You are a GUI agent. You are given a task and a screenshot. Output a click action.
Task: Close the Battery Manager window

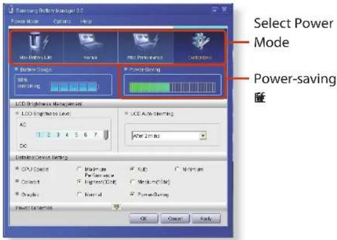(224, 9)
